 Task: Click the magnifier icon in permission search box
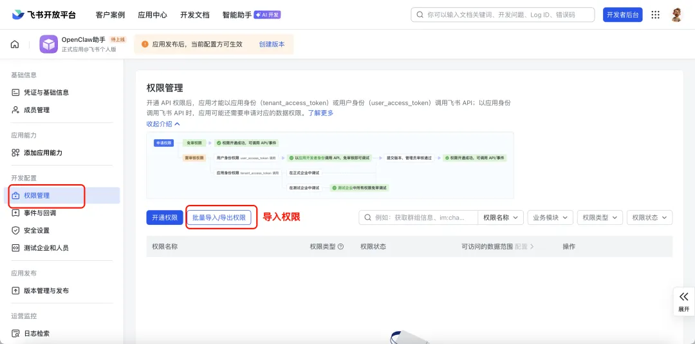coord(367,218)
